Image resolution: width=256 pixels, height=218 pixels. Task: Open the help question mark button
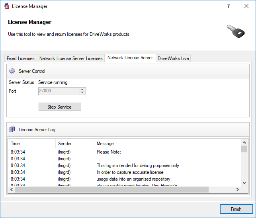228,6
